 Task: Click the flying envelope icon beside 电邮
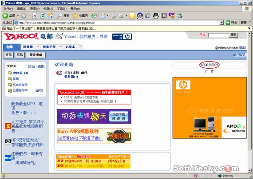point(59,36)
